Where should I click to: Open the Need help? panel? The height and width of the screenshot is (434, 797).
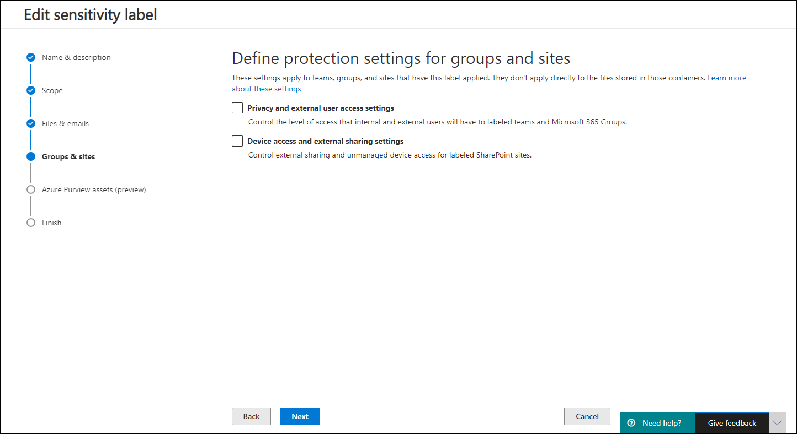pos(657,423)
